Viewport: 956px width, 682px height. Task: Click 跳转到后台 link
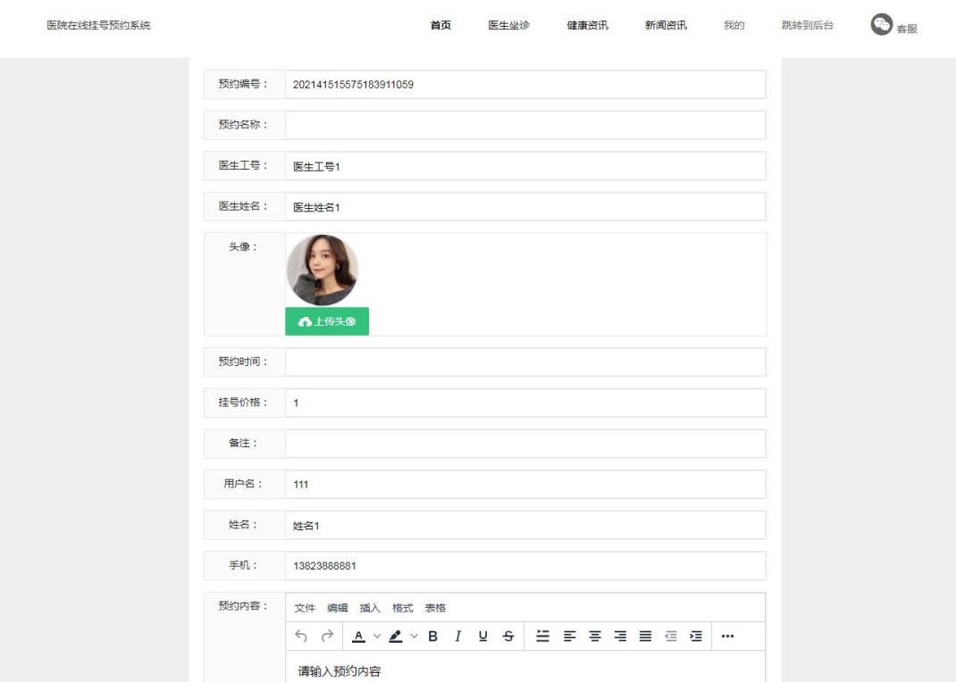pyautogui.click(x=807, y=25)
